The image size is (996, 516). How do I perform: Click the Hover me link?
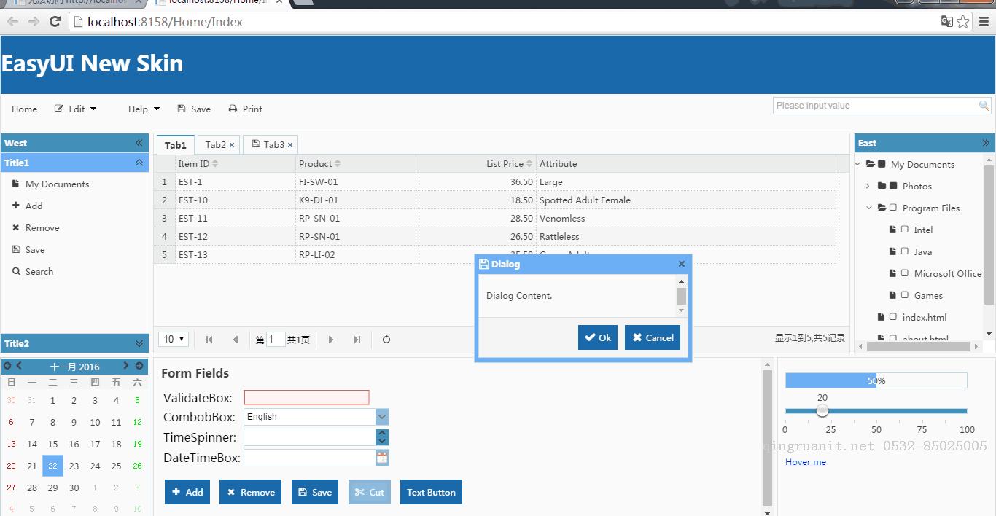tap(806, 462)
